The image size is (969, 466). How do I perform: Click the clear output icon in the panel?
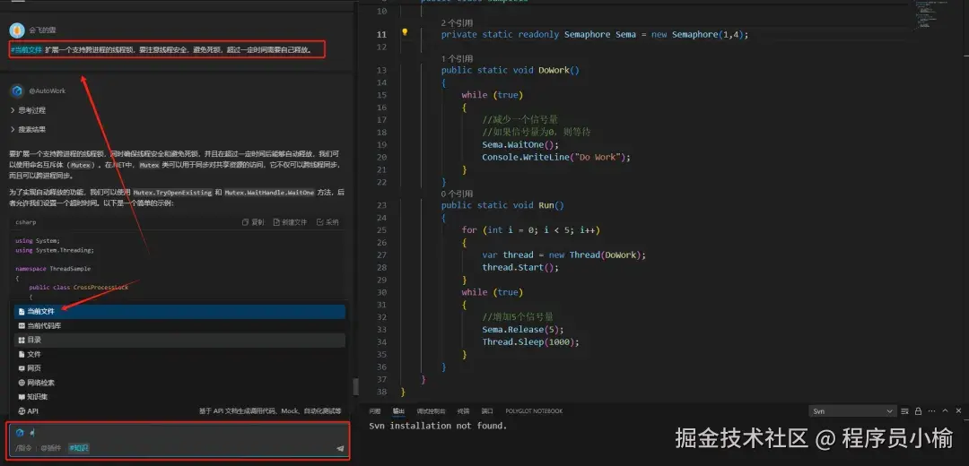pos(904,411)
